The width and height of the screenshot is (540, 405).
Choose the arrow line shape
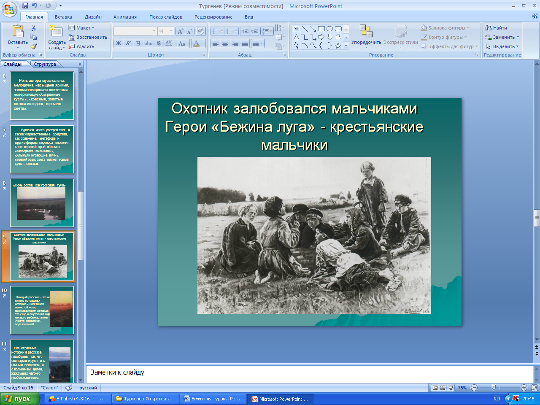(313, 29)
